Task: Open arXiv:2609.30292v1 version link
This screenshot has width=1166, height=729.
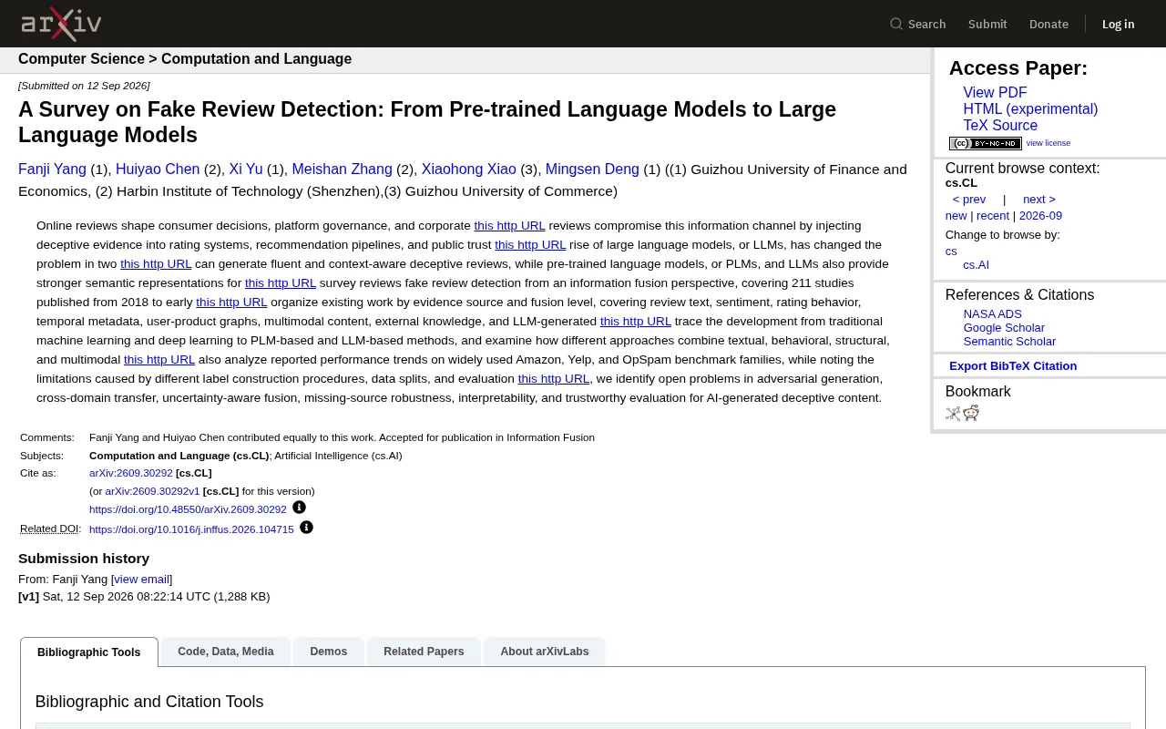Action: tap(152, 491)
